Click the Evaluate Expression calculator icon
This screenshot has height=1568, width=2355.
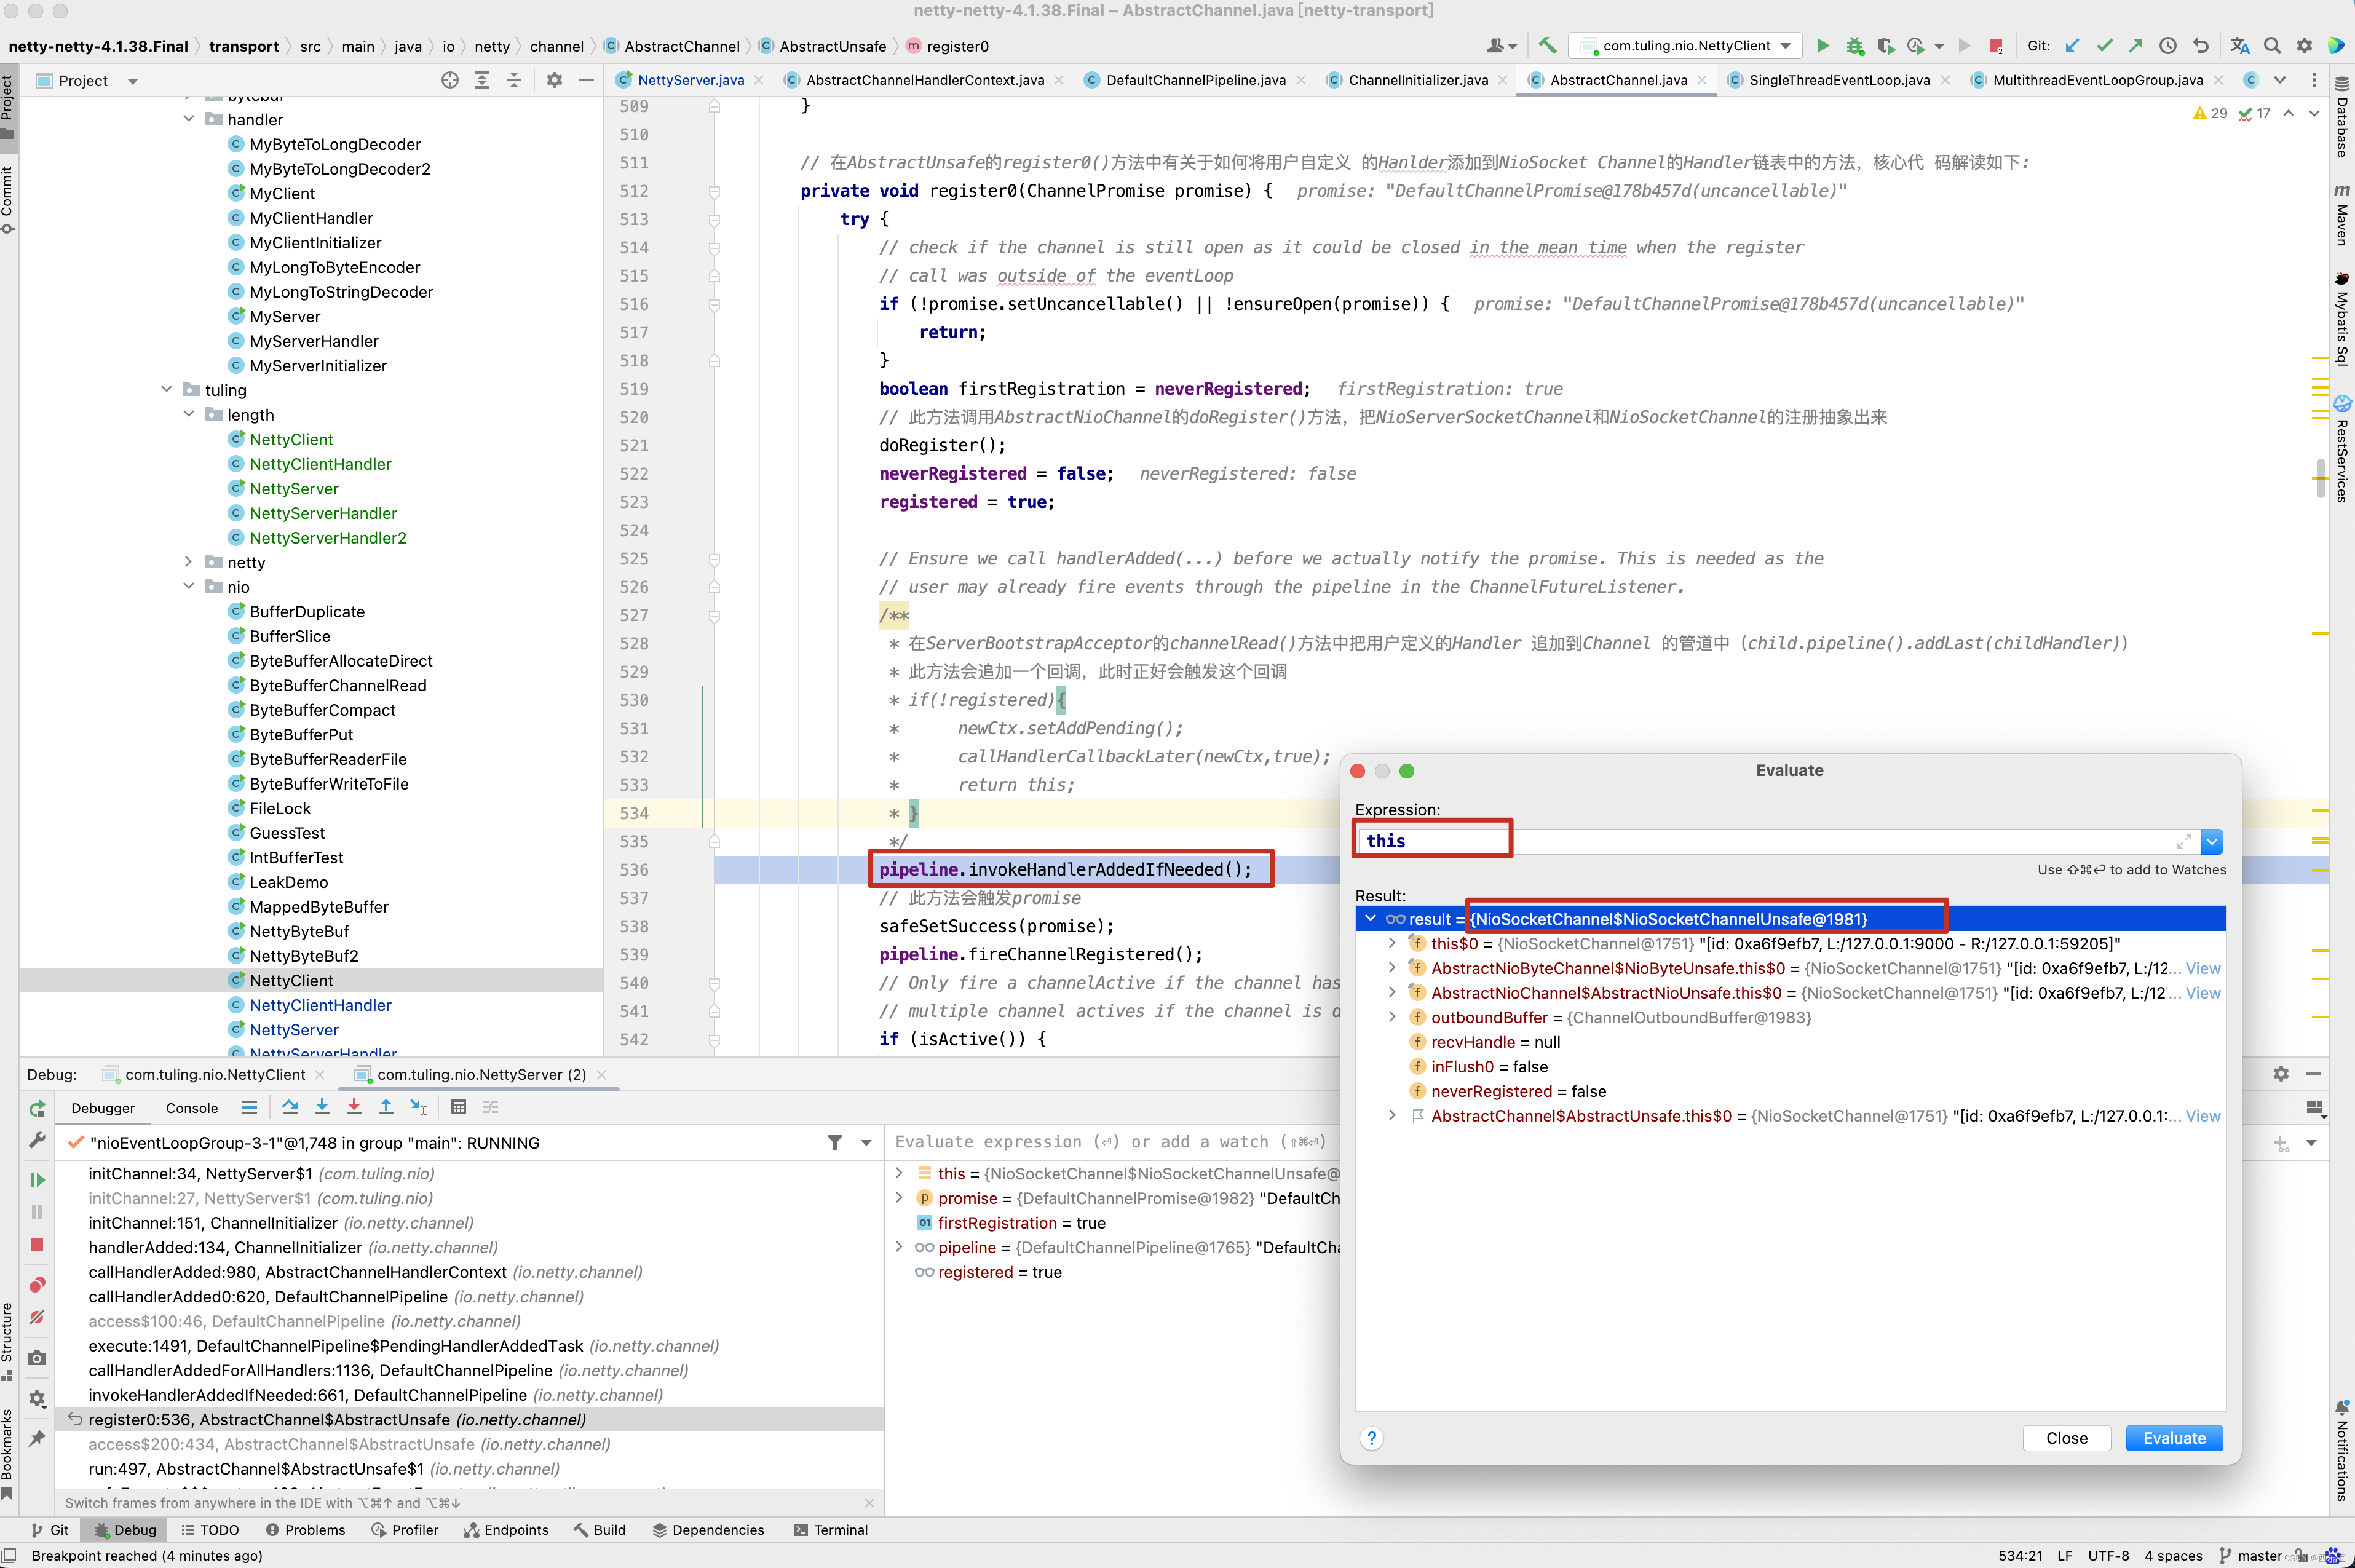(x=459, y=1107)
